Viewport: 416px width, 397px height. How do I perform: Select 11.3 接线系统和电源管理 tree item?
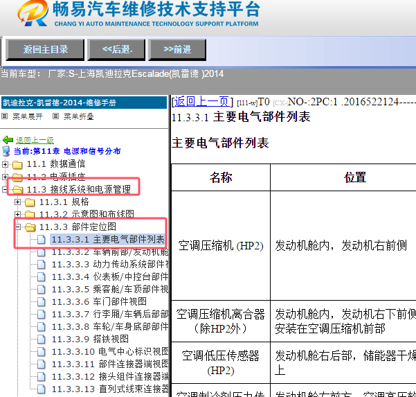coord(79,189)
